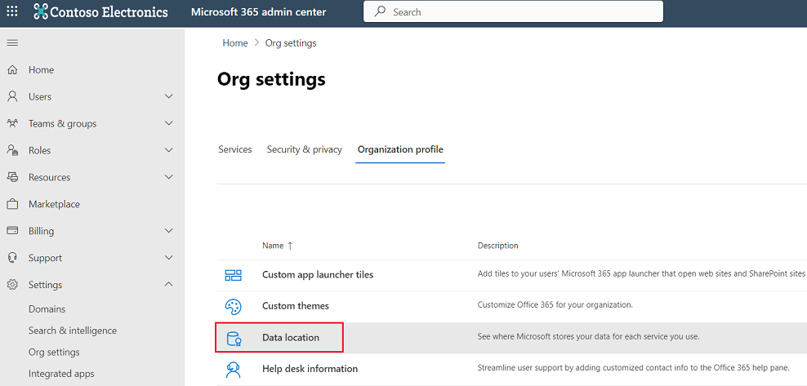Image resolution: width=807 pixels, height=386 pixels.
Task: Open the app launcher waffle icon
Action: pos(12,12)
